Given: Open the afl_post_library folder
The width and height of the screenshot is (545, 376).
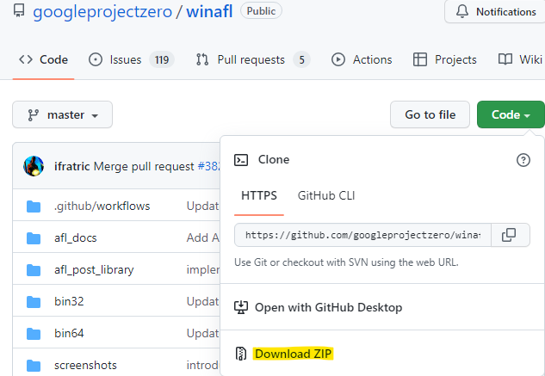Looking at the screenshot, I should point(94,269).
